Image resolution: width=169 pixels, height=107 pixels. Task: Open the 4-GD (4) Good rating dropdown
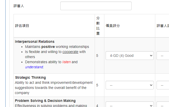coord(130,56)
